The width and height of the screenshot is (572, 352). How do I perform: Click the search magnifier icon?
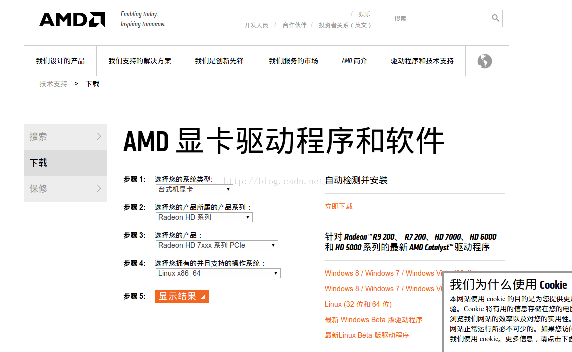click(495, 18)
